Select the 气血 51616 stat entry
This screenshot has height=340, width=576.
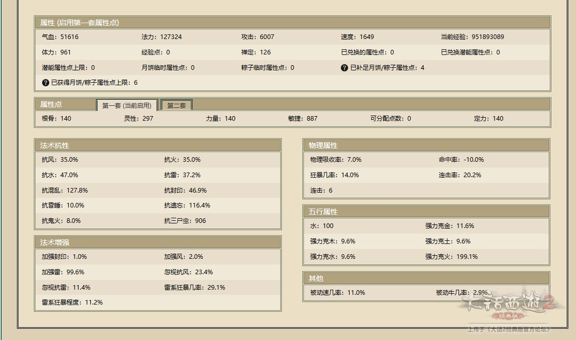(x=60, y=37)
